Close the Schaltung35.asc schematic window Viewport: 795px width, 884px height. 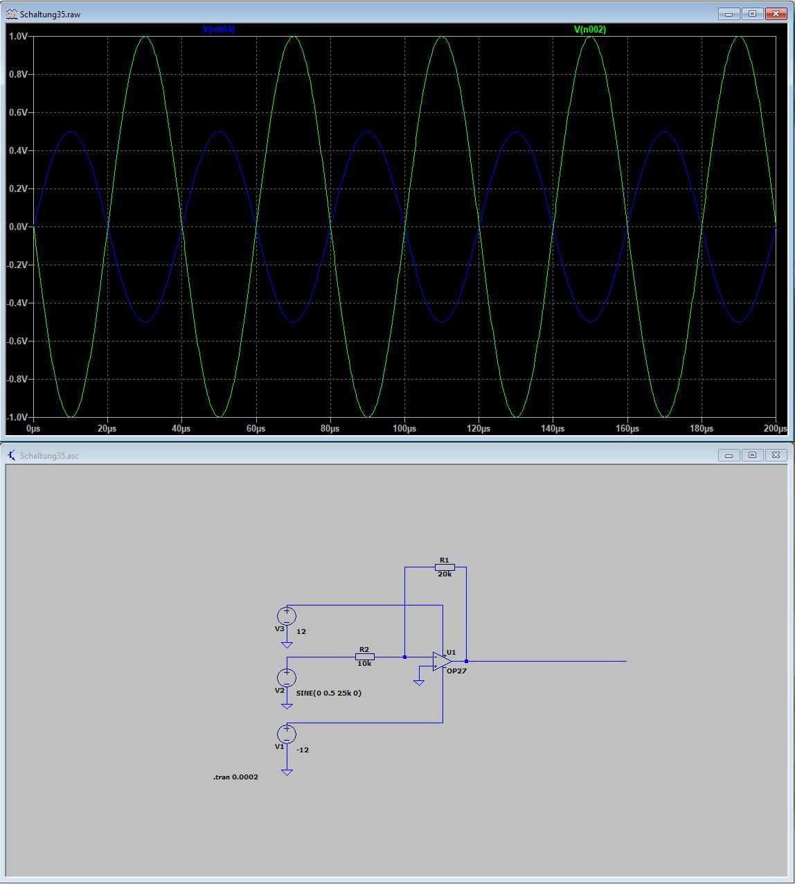(x=776, y=455)
